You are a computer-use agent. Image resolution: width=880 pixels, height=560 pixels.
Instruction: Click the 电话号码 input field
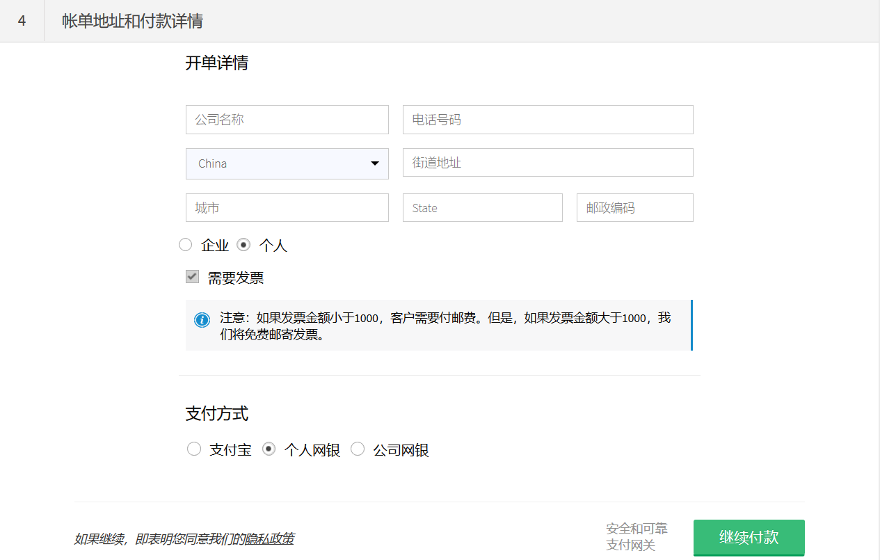[x=547, y=120]
